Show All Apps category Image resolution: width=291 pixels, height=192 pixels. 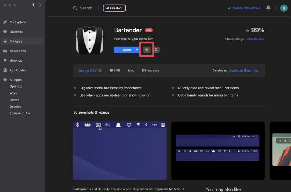click(x=16, y=80)
